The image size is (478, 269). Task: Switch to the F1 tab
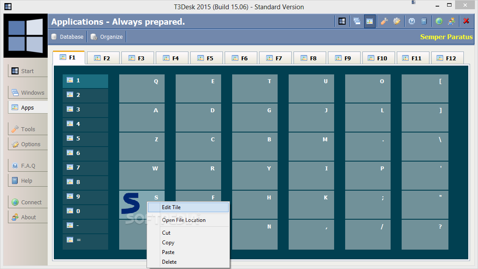[x=68, y=57]
